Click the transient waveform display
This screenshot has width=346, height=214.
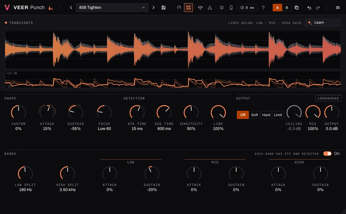(173, 49)
